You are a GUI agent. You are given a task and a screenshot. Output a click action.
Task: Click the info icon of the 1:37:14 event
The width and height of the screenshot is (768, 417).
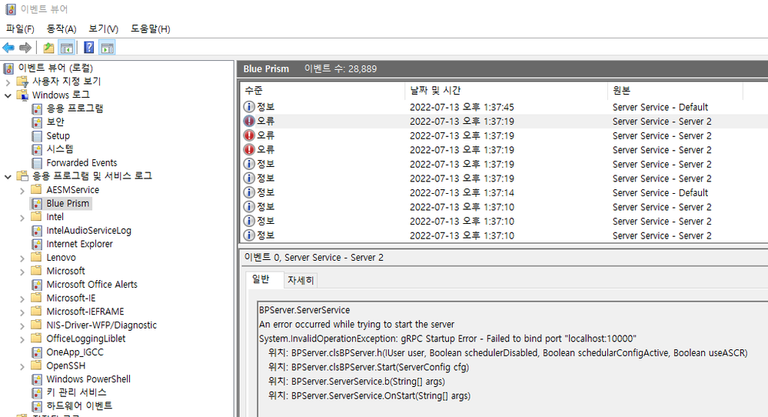(249, 192)
